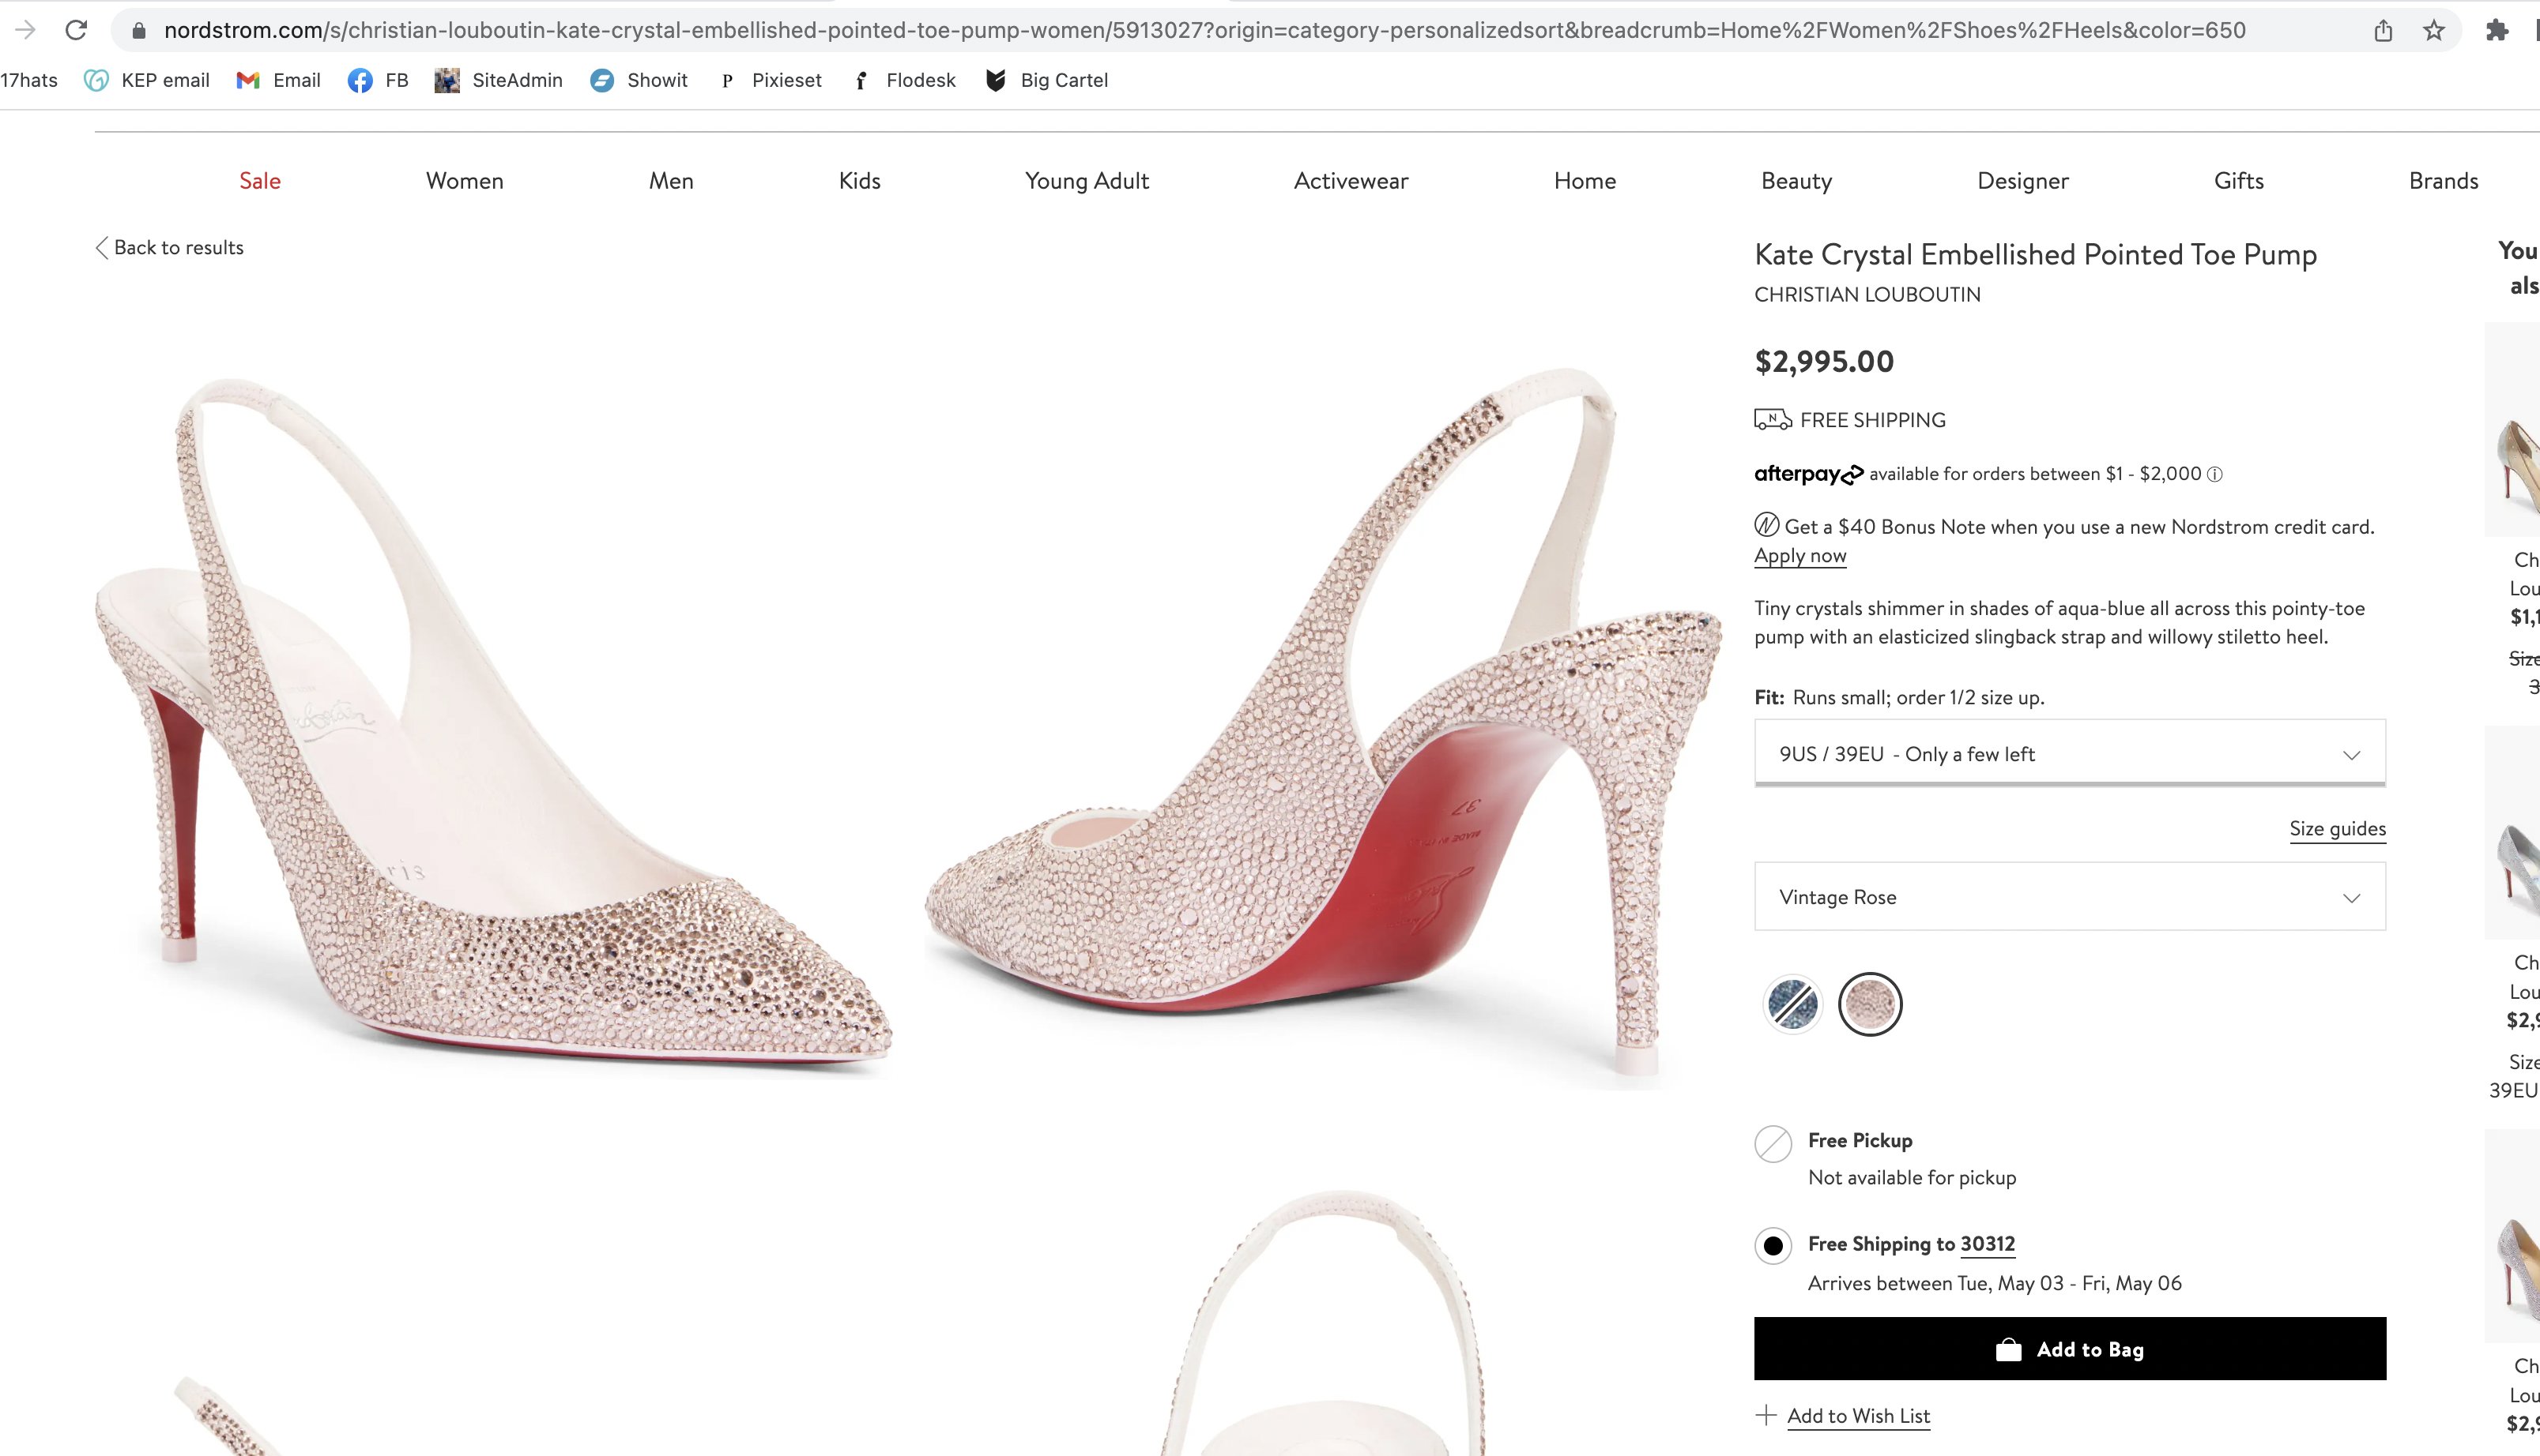Click the FB bookmark shortcut

(x=377, y=80)
